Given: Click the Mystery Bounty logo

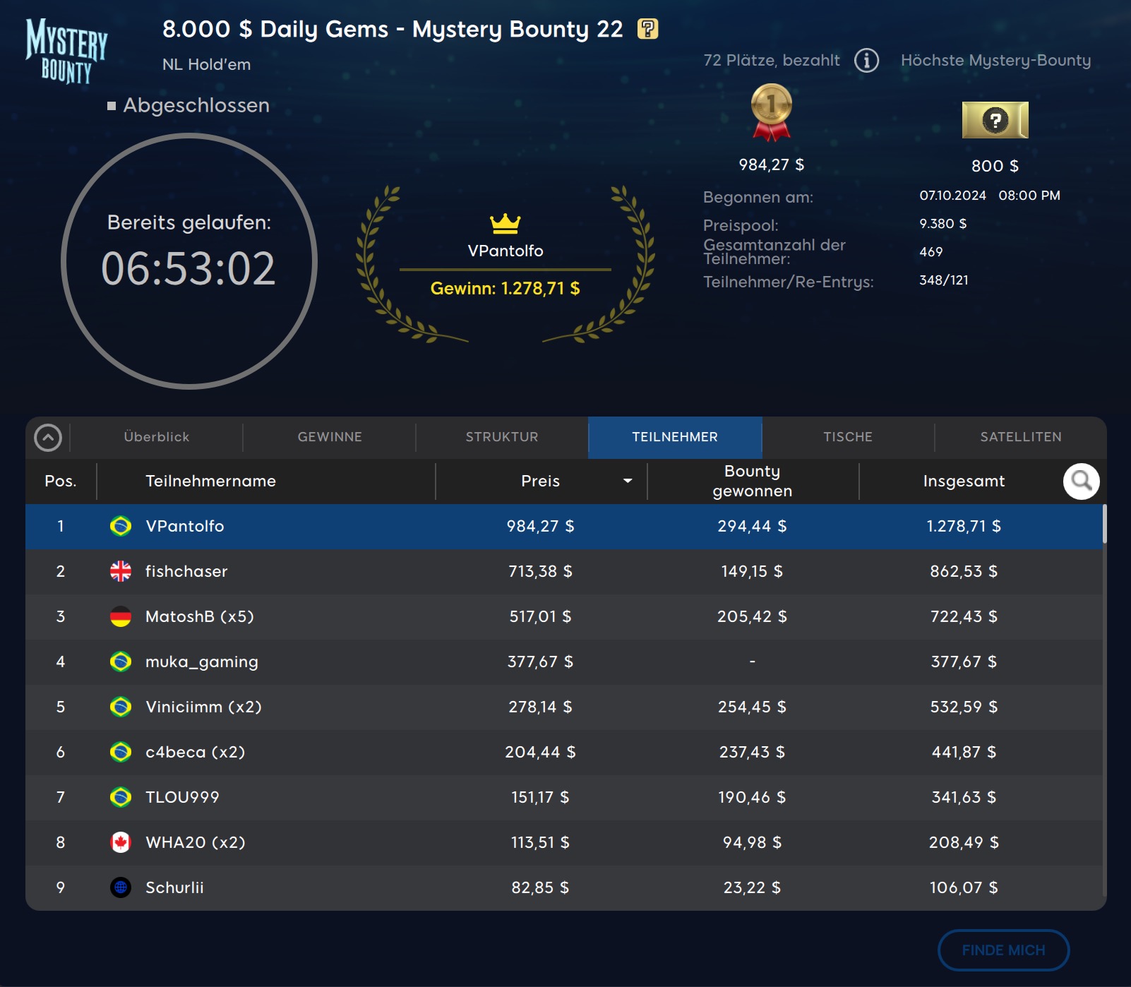Looking at the screenshot, I should (x=66, y=51).
